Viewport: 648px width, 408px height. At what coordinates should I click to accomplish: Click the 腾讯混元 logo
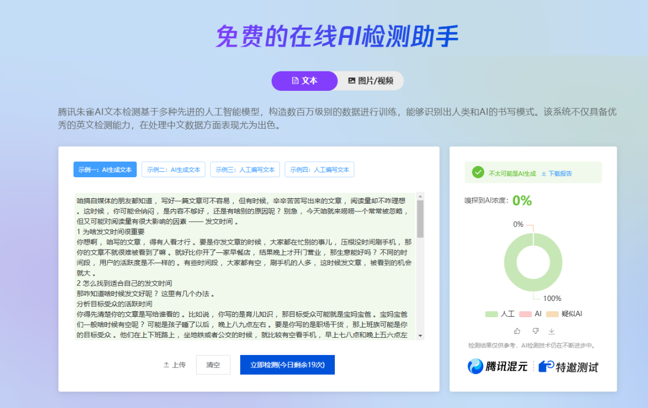[x=498, y=366]
